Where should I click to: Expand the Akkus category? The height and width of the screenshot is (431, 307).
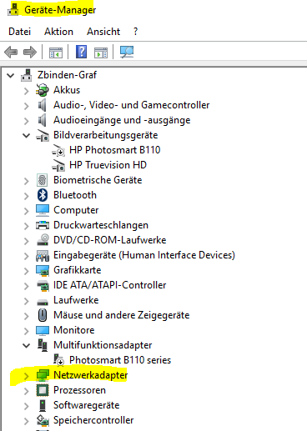click(26, 91)
